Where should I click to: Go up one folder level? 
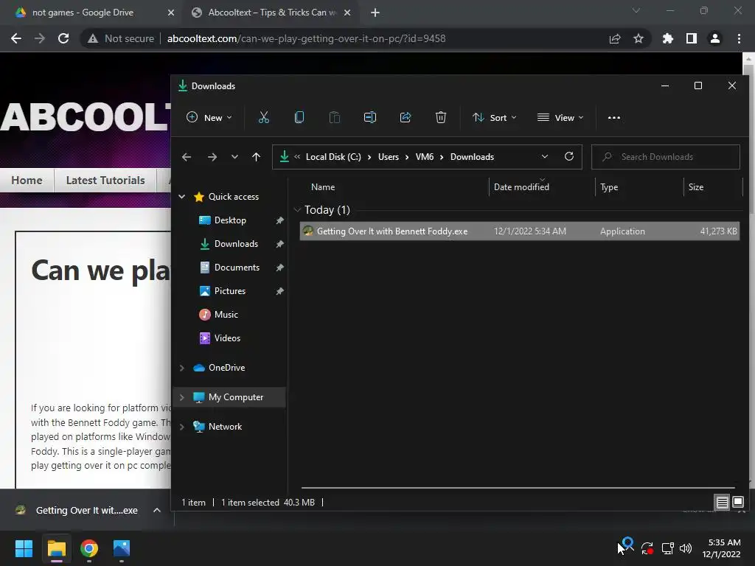tap(256, 157)
